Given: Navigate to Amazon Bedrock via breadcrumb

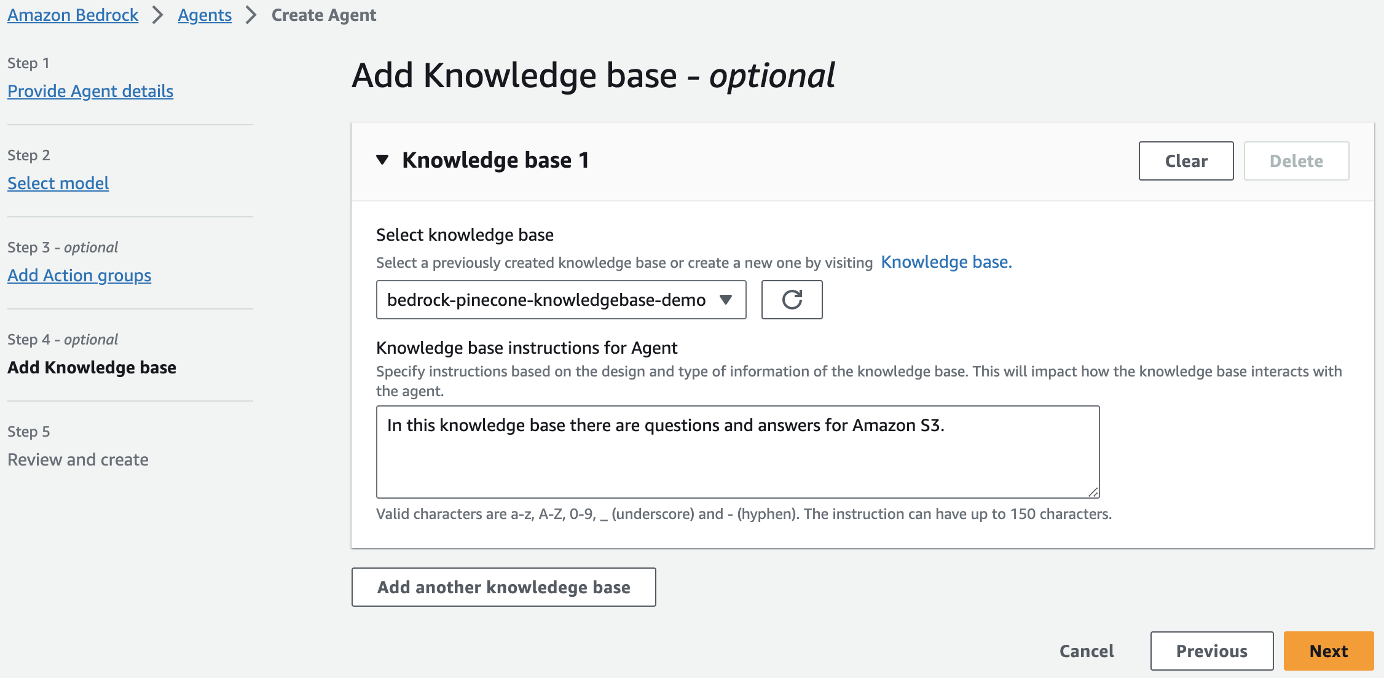Looking at the screenshot, I should tap(73, 15).
